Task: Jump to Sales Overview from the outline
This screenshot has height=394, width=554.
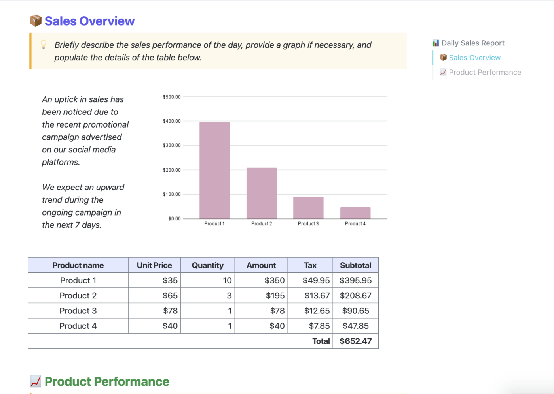Action: 474,58
